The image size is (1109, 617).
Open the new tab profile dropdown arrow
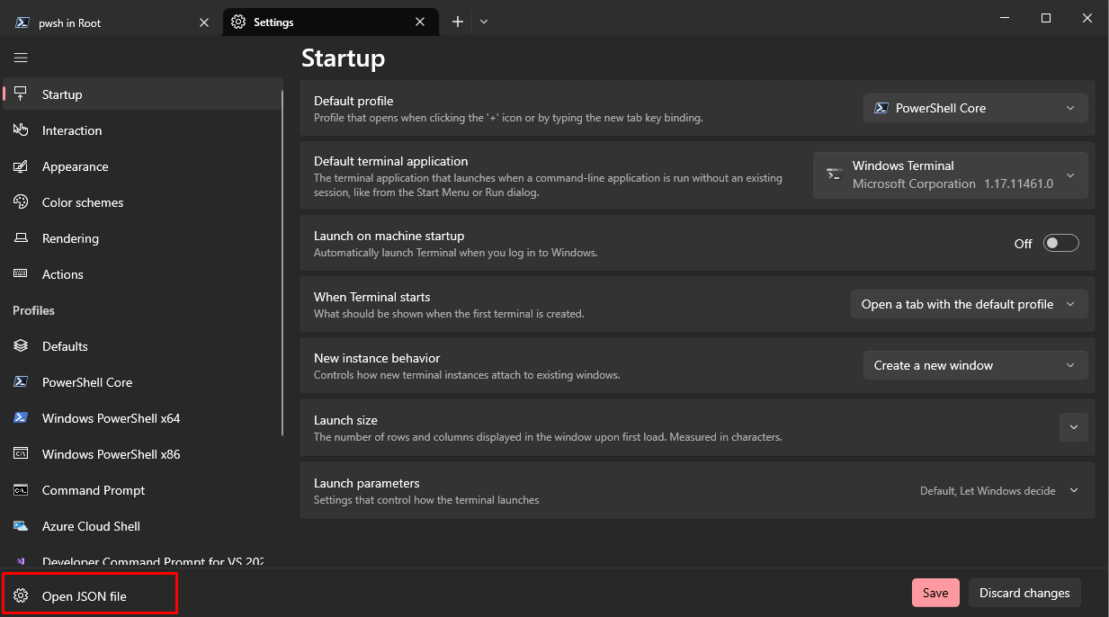point(484,22)
